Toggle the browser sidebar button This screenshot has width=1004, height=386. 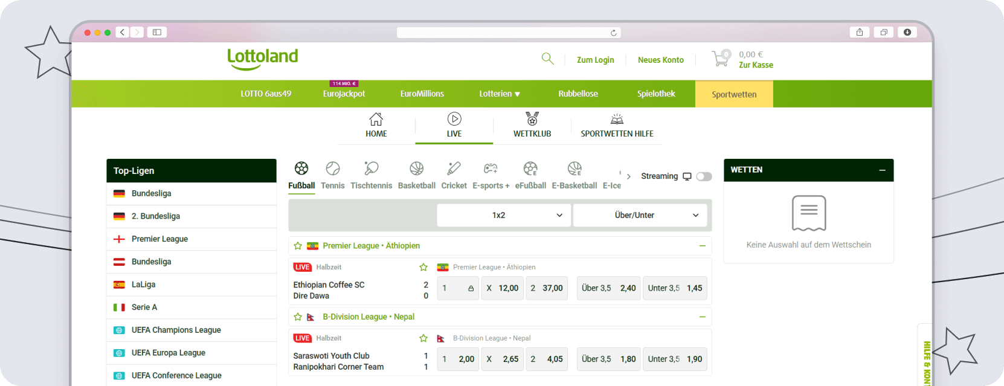pos(157,32)
